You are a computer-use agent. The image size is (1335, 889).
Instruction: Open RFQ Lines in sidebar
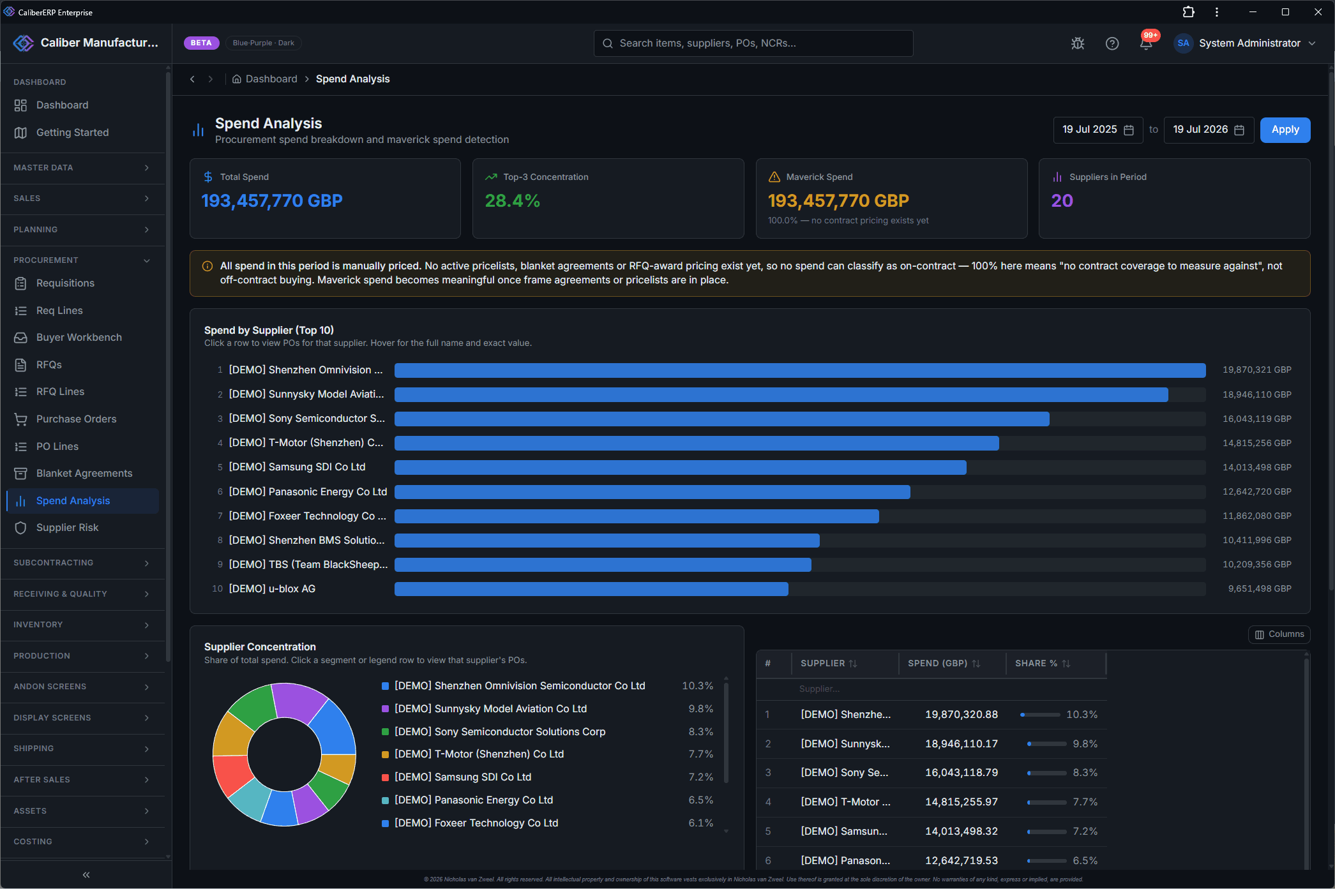pos(82,392)
